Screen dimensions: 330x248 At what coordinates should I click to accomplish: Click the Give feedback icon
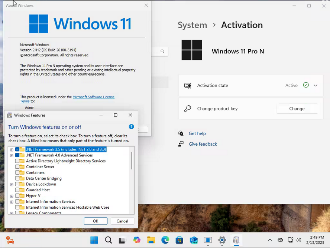181,144
